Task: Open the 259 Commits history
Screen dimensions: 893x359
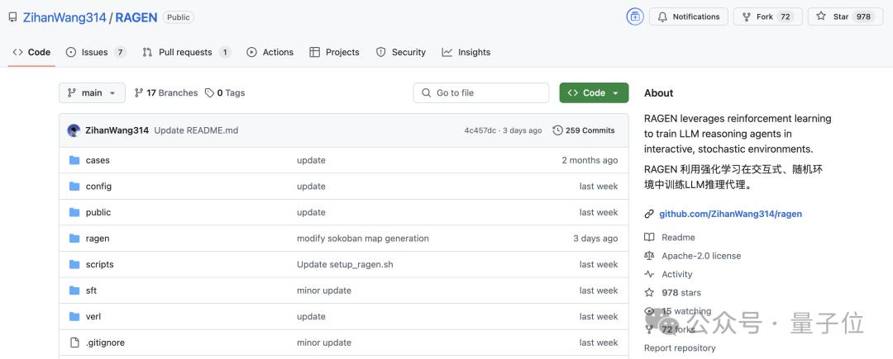Action: [584, 130]
